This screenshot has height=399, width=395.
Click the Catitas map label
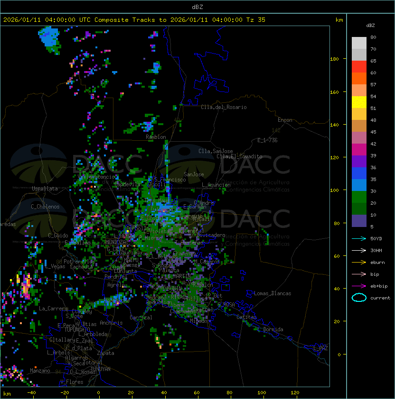[x=246, y=317]
